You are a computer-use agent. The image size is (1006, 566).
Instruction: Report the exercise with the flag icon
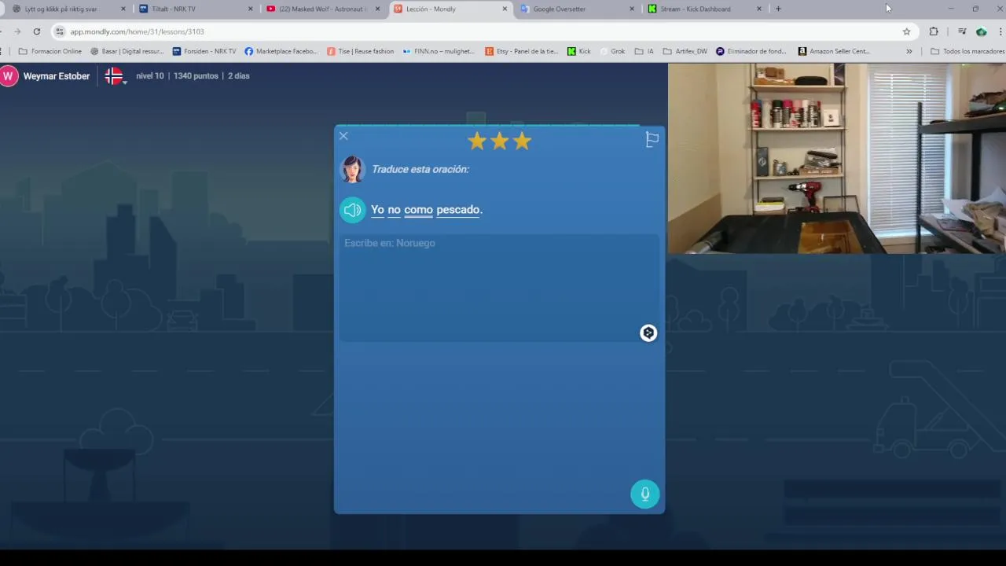pyautogui.click(x=652, y=140)
